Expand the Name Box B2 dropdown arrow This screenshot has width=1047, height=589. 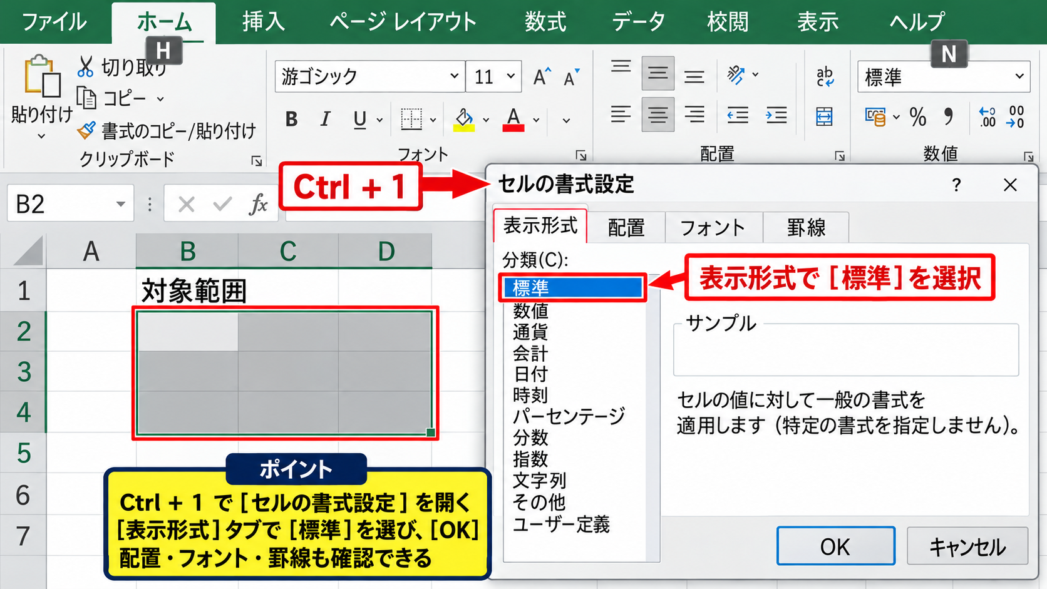point(120,204)
